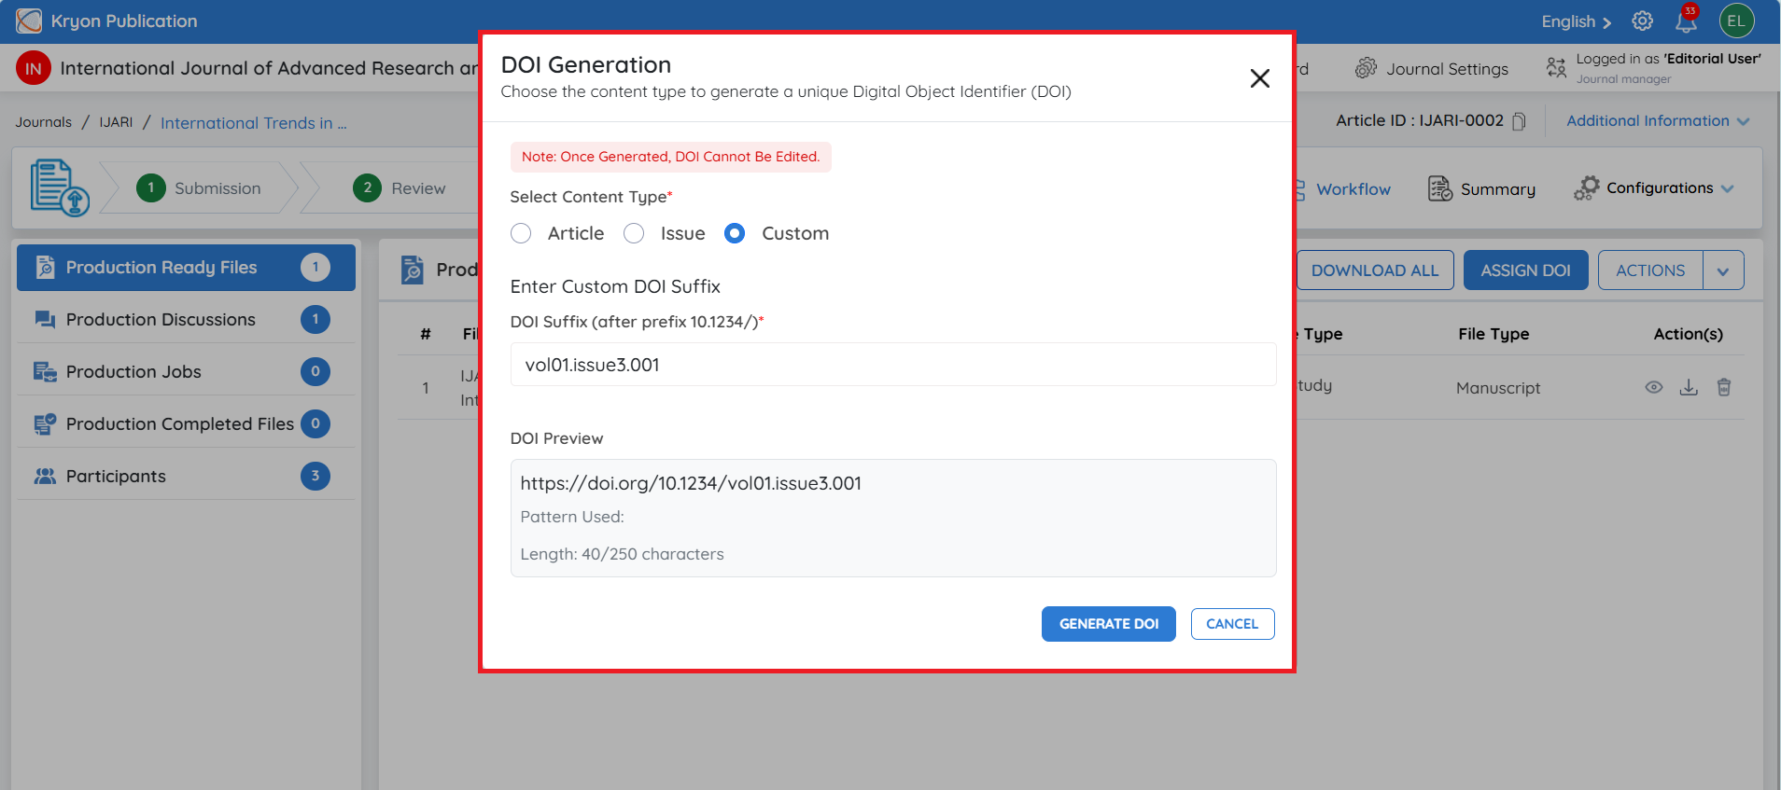Viewport: 1781px width, 790px height.
Task: Open the notifications bell icon
Action: 1686,21
